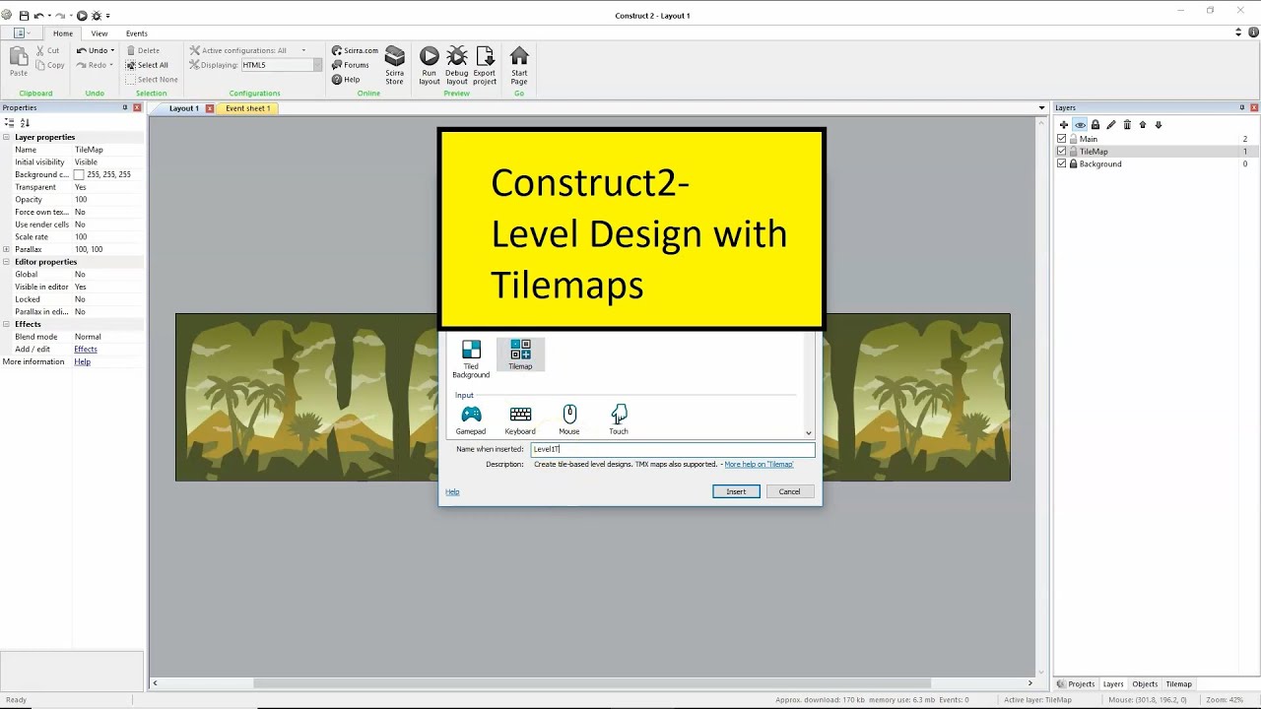Select the Tiled Background object type
The image size is (1261, 709).
coord(471,358)
